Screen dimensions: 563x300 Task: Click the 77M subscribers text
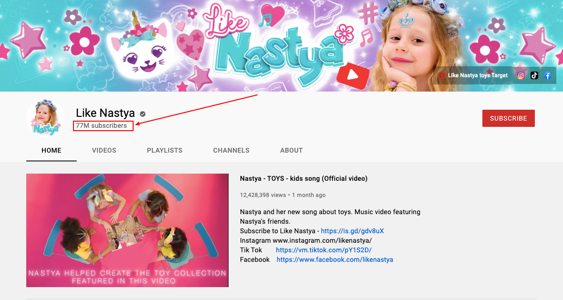click(101, 125)
